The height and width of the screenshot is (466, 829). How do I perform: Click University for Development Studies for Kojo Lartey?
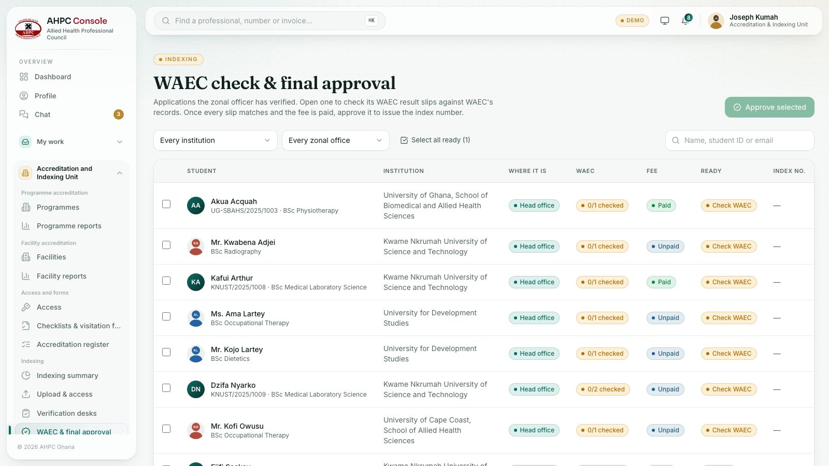point(430,354)
